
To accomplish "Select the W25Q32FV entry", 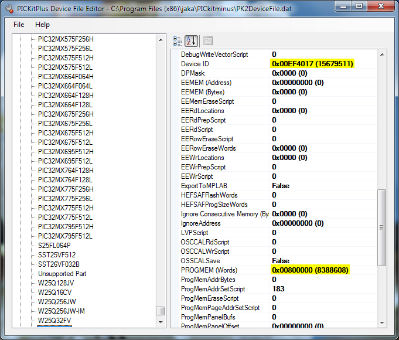I will click(54, 321).
